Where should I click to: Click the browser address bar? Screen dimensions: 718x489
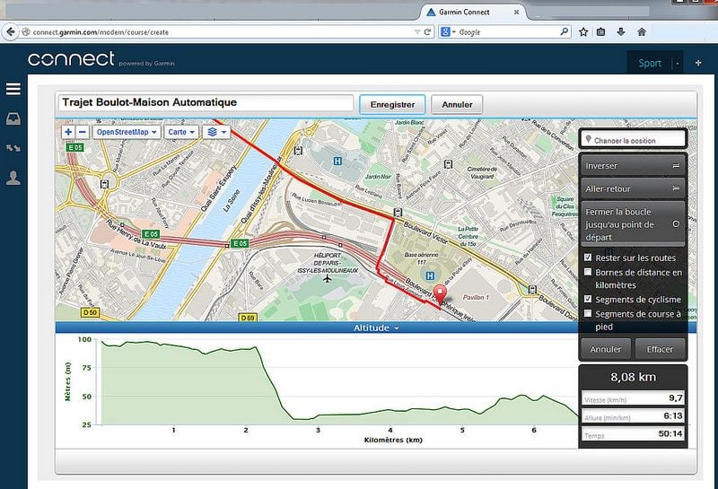(x=220, y=32)
